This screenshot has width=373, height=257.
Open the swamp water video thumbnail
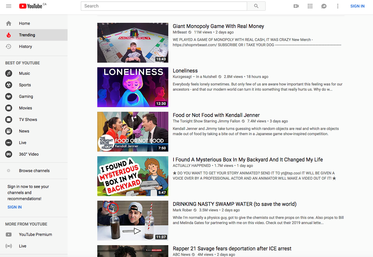133,221
